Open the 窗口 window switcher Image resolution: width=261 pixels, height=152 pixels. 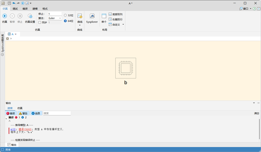[x=244, y=9]
